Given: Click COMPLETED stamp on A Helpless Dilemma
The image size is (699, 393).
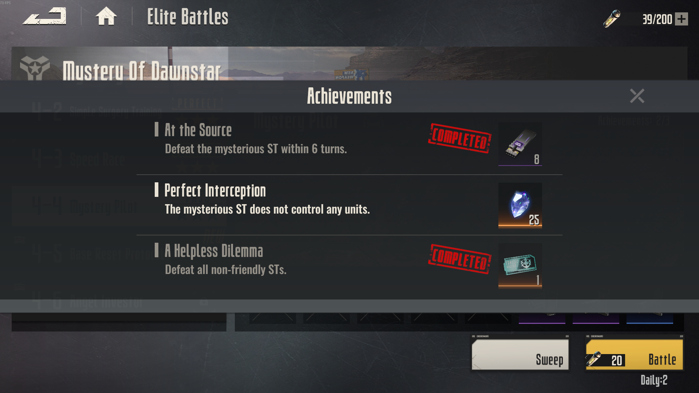Looking at the screenshot, I should [x=460, y=259].
